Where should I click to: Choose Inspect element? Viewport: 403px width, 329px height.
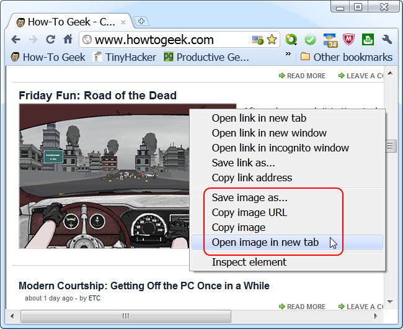pyautogui.click(x=287, y=262)
